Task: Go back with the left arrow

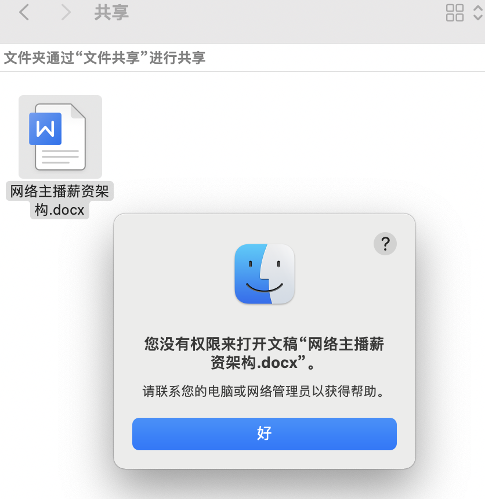Action: tap(24, 12)
